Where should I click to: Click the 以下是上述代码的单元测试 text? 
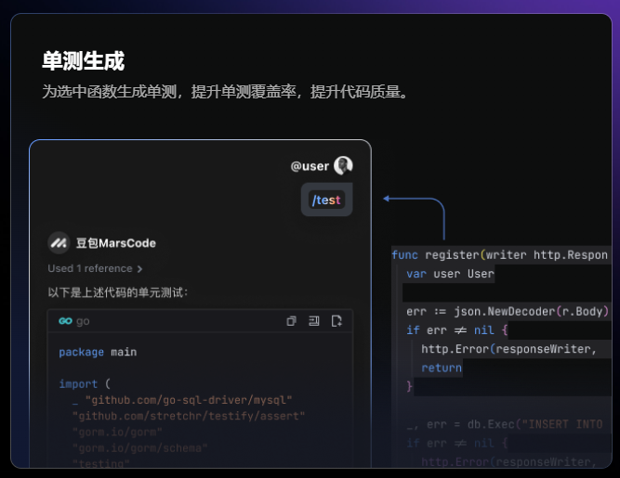pyautogui.click(x=118, y=292)
